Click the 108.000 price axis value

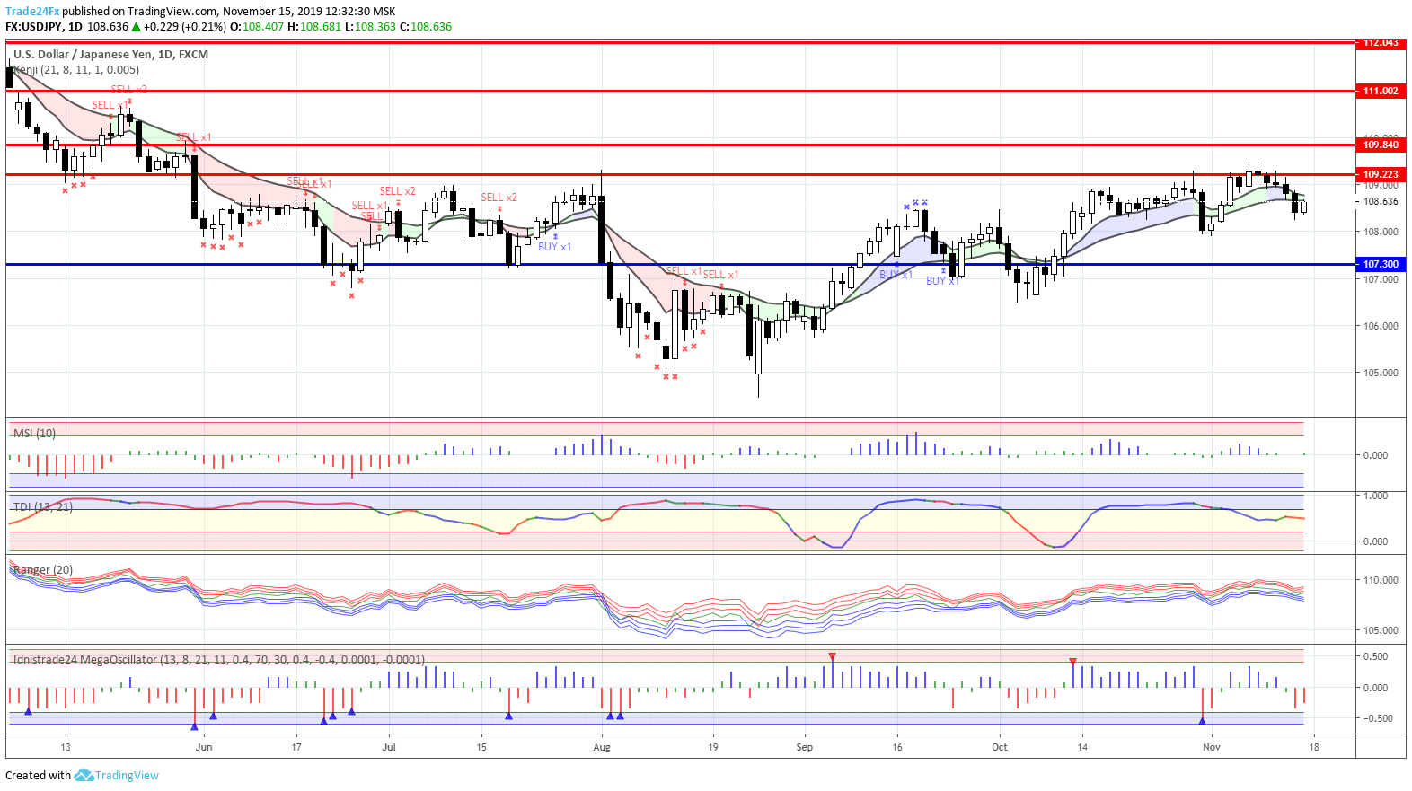(1381, 232)
